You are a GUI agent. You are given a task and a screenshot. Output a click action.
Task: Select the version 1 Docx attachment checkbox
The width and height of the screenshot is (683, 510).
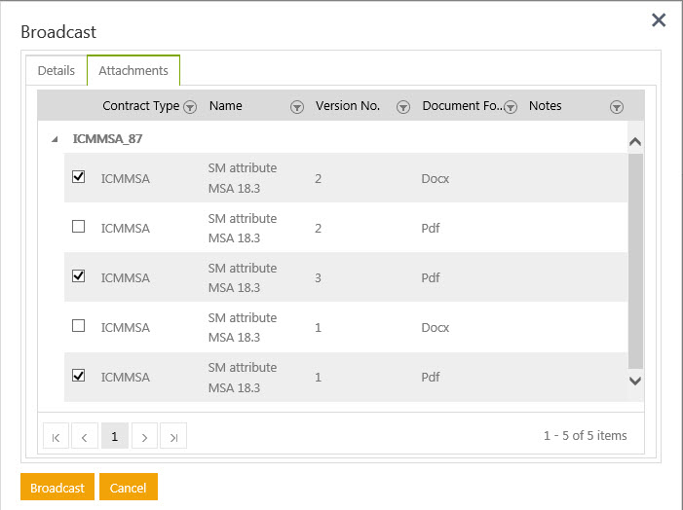click(79, 326)
